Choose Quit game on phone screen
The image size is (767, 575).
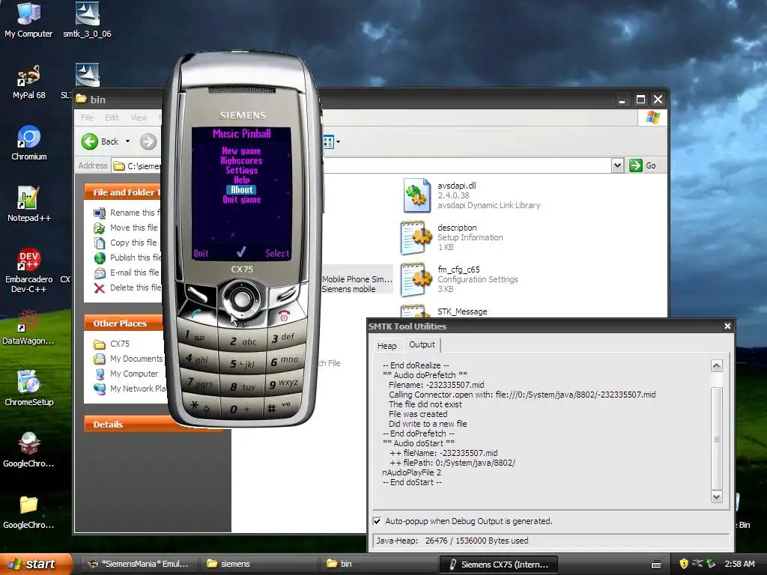pos(241,199)
